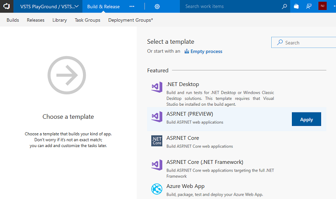Click the ASP.NET Core .NET Core icon
Viewport: 336px width, 199px height.
[x=156, y=141]
